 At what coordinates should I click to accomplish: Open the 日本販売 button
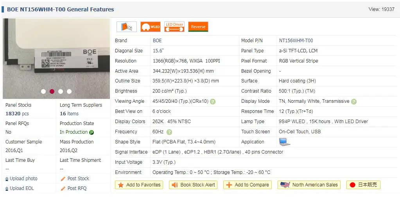[363, 185]
